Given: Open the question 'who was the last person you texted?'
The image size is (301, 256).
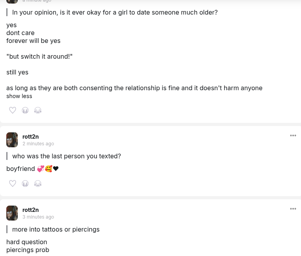Looking at the screenshot, I should [67, 156].
